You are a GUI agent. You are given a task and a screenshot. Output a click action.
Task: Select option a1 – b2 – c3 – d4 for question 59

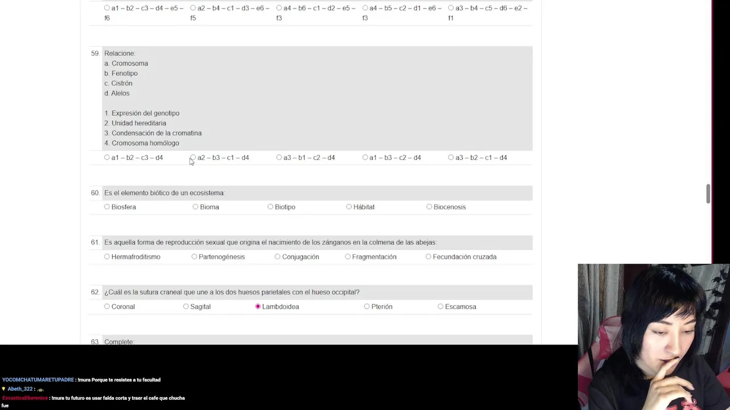107,158
